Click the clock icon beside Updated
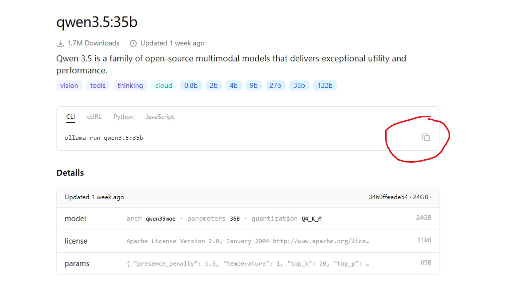 (x=133, y=43)
